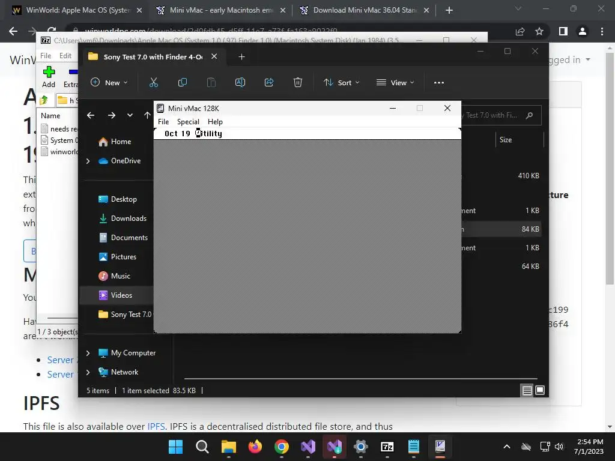Screen dimensions: 615x461
Task: Close the Sony Test 7.0 Explorer tab
Action: click(x=214, y=56)
